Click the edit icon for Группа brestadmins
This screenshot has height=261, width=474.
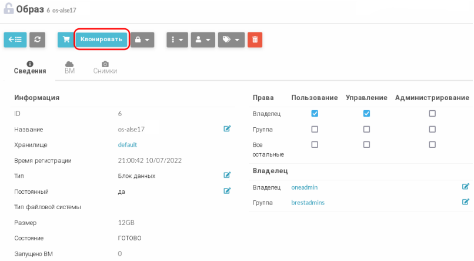(466, 202)
